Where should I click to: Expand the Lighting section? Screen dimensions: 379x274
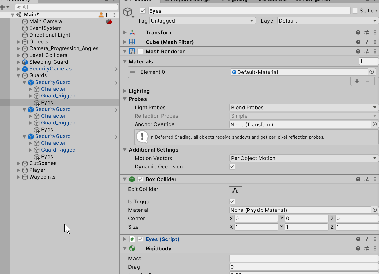(x=125, y=91)
